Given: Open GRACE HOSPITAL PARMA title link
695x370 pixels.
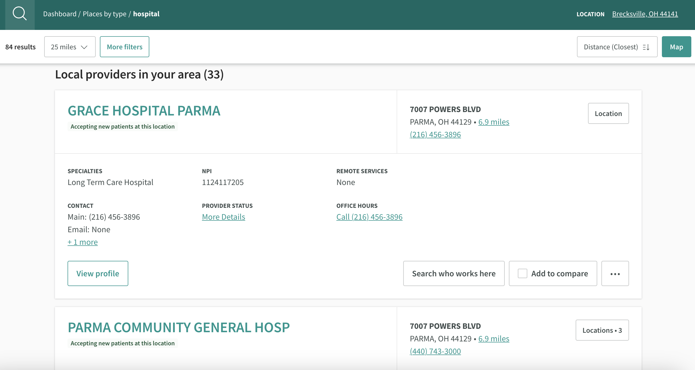Looking at the screenshot, I should (144, 111).
